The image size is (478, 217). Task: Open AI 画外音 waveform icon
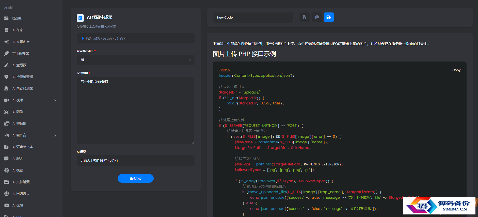7,135
